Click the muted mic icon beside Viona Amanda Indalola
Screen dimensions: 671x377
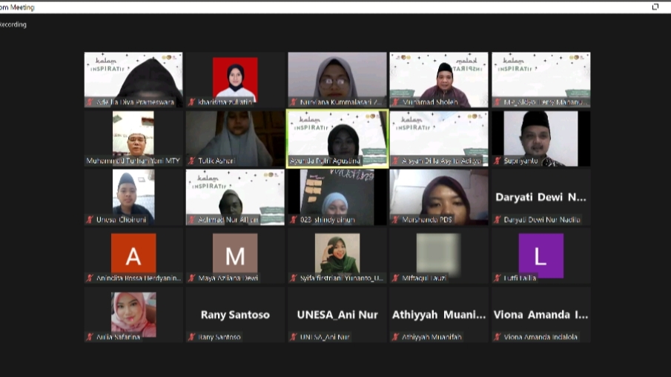(x=498, y=337)
